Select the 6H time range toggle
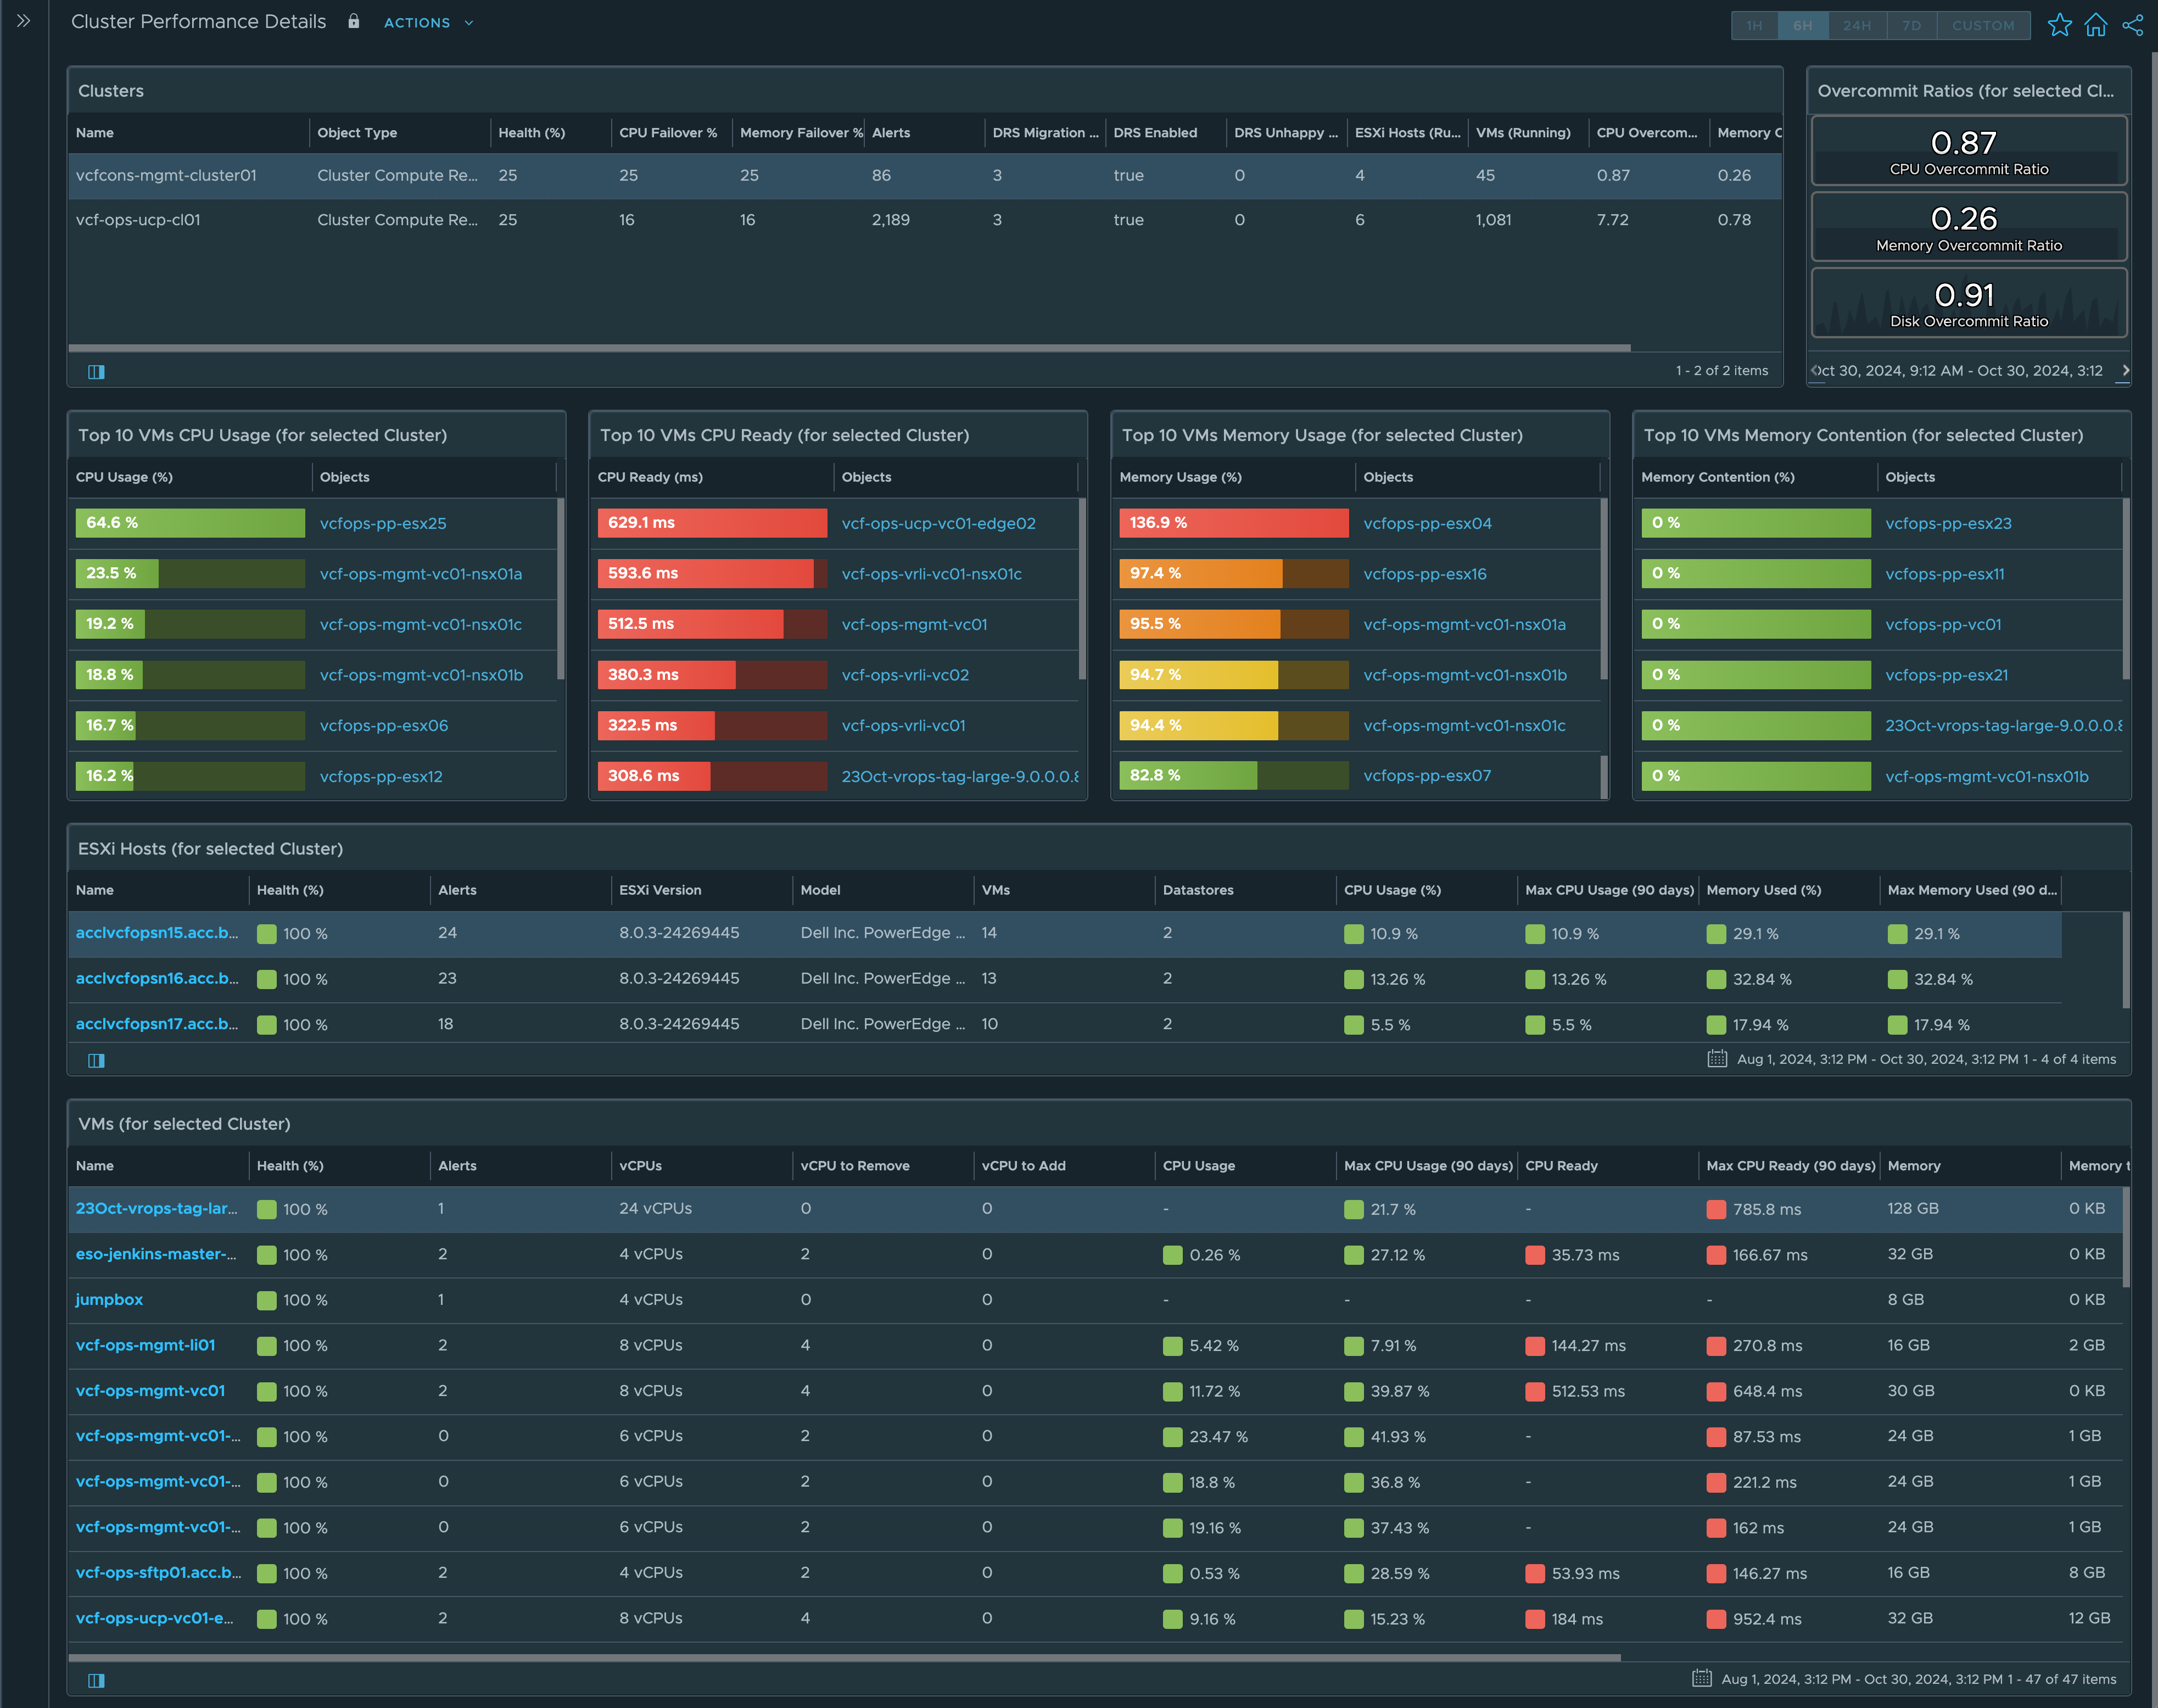This screenshot has width=2158, height=1708. [x=1802, y=26]
